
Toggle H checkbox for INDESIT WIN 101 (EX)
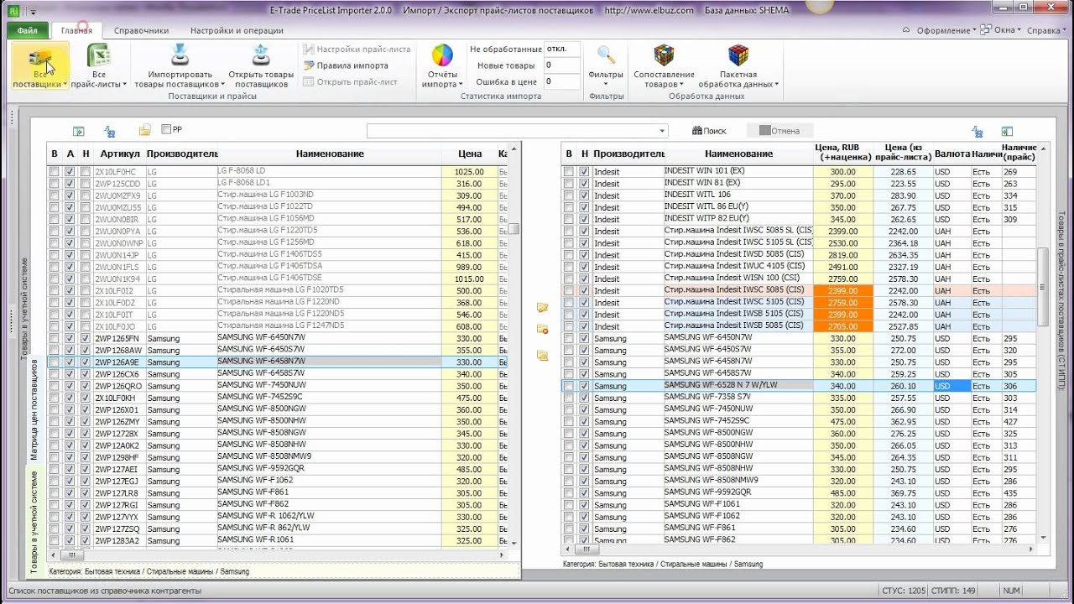[x=584, y=172]
